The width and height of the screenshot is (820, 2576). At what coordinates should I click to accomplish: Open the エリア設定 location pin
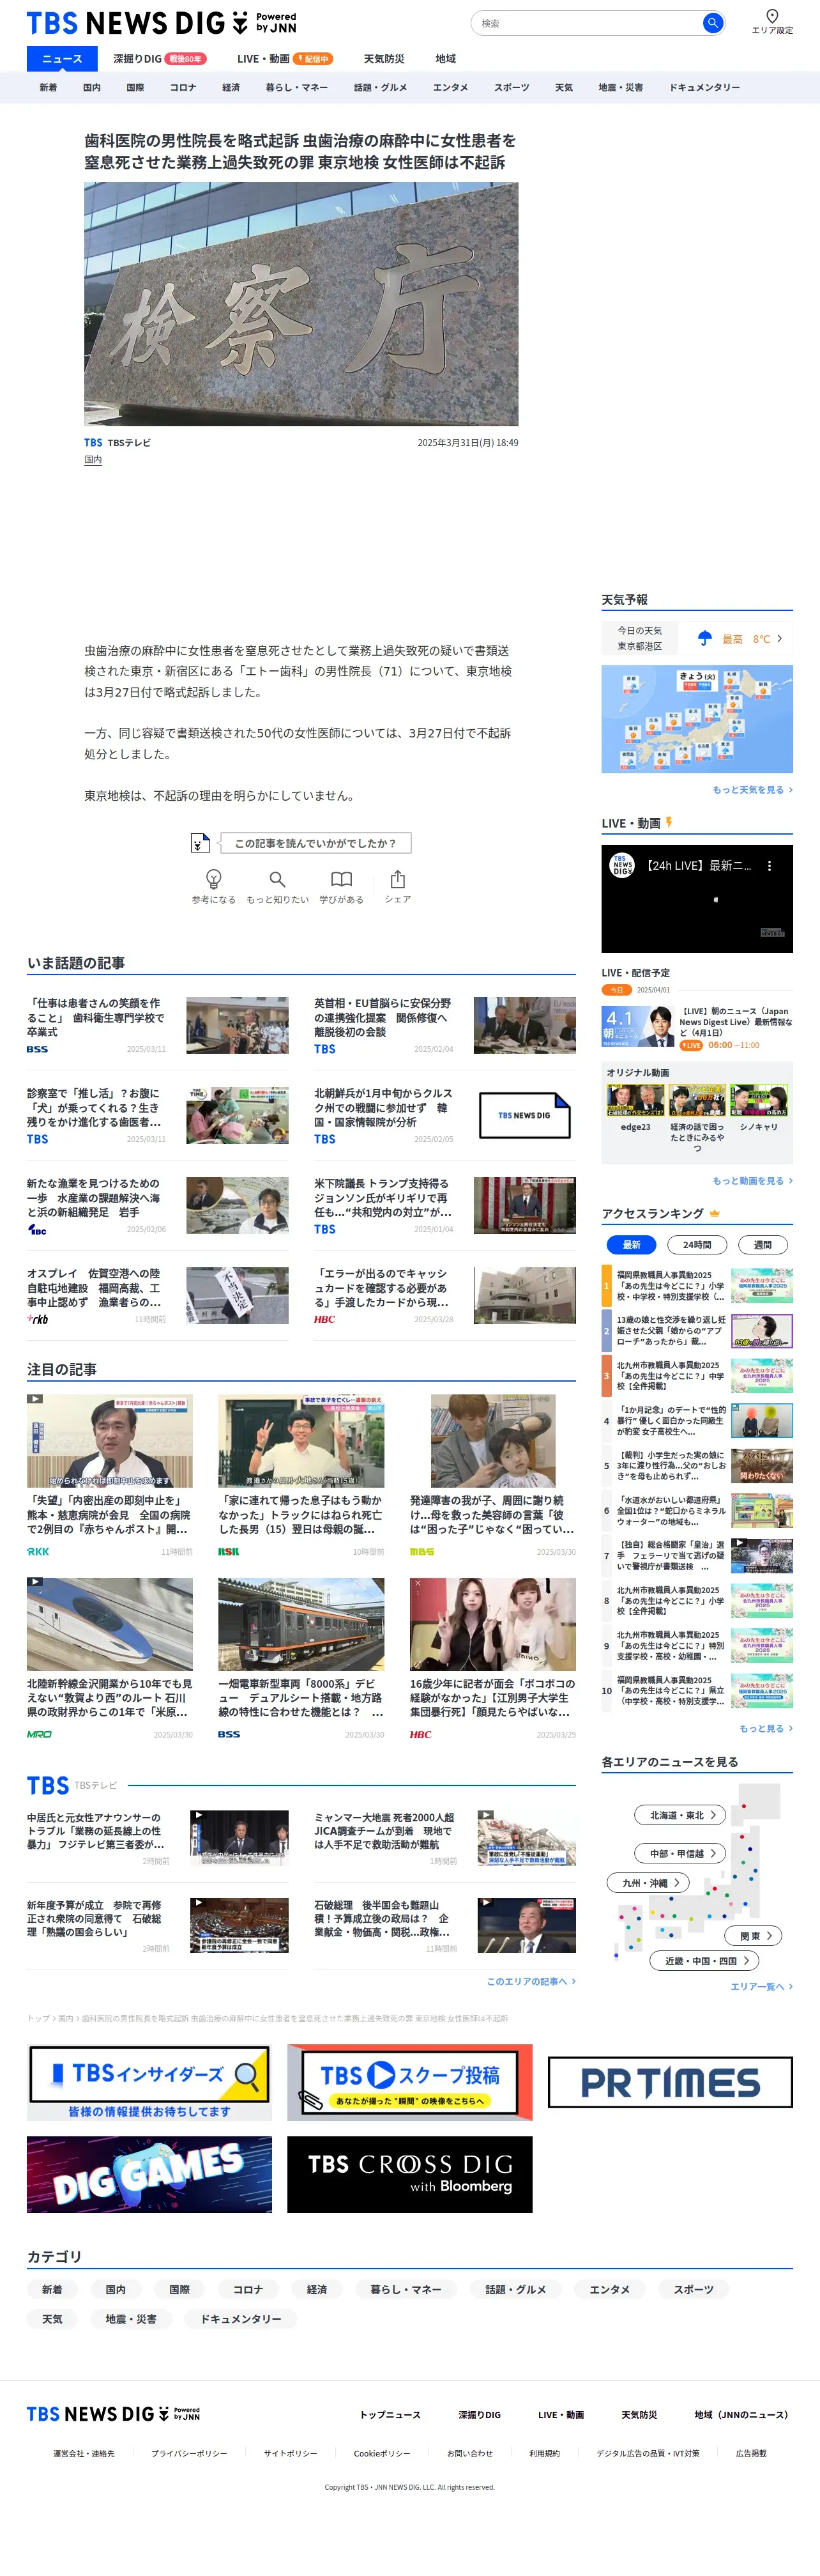[x=771, y=21]
